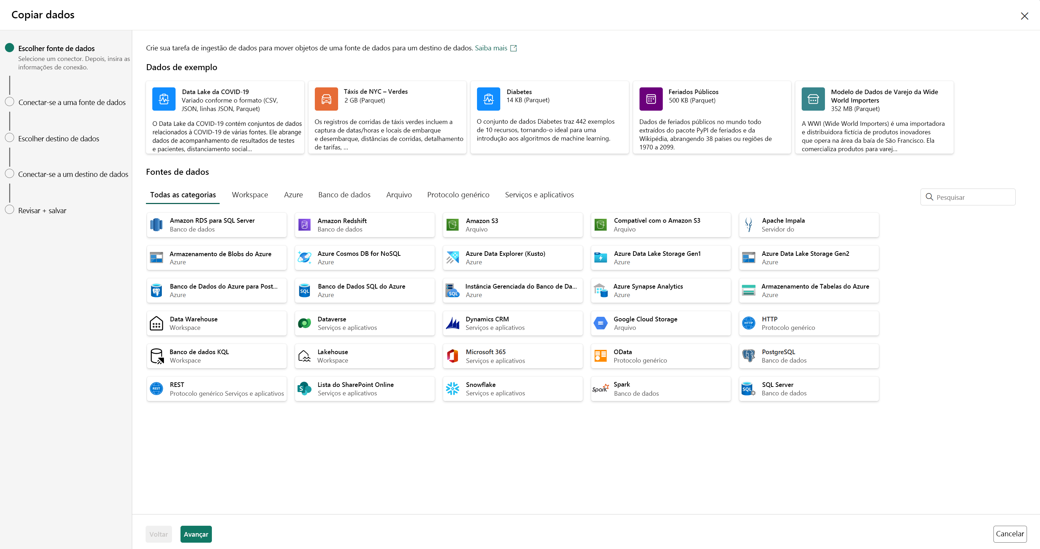
Task: Click the Workspace filter tab
Action: tap(250, 195)
